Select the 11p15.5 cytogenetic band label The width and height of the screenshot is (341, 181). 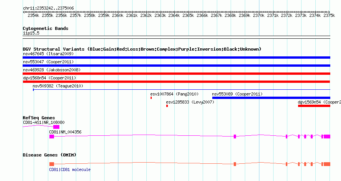[31, 33]
